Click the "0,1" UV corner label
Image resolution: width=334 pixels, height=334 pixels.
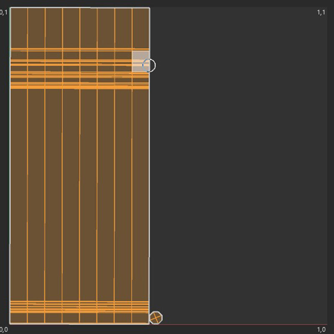click(4, 13)
